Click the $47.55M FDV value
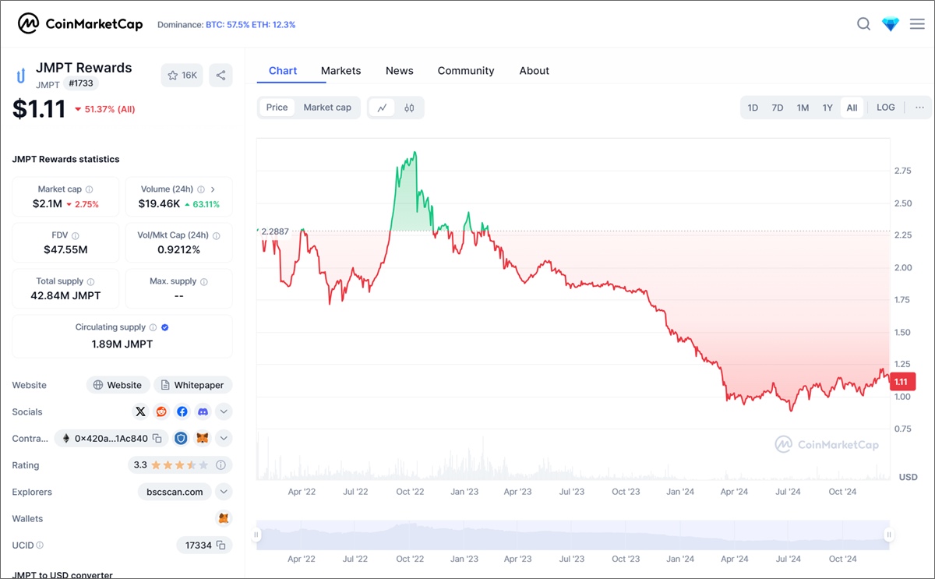Image resolution: width=935 pixels, height=579 pixels. pos(65,249)
